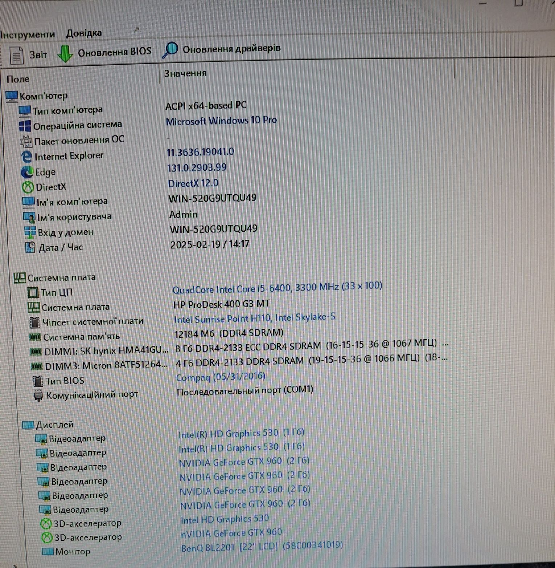
Task: Select the Тип комп'ютера row icon
Action: 25,111
